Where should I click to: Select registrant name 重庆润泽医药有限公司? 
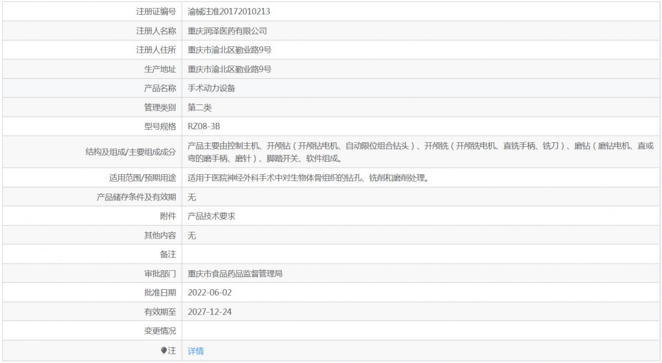coord(227,30)
